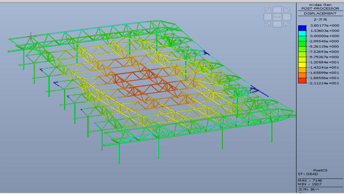Click the legend value 3.80177e+000

(x=324, y=25)
